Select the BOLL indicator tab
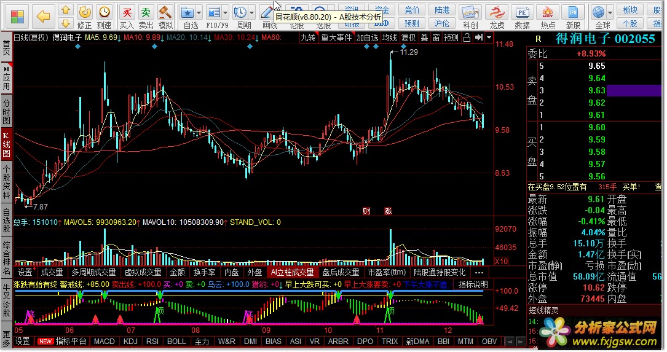This screenshot has width=667, height=352. point(176,342)
